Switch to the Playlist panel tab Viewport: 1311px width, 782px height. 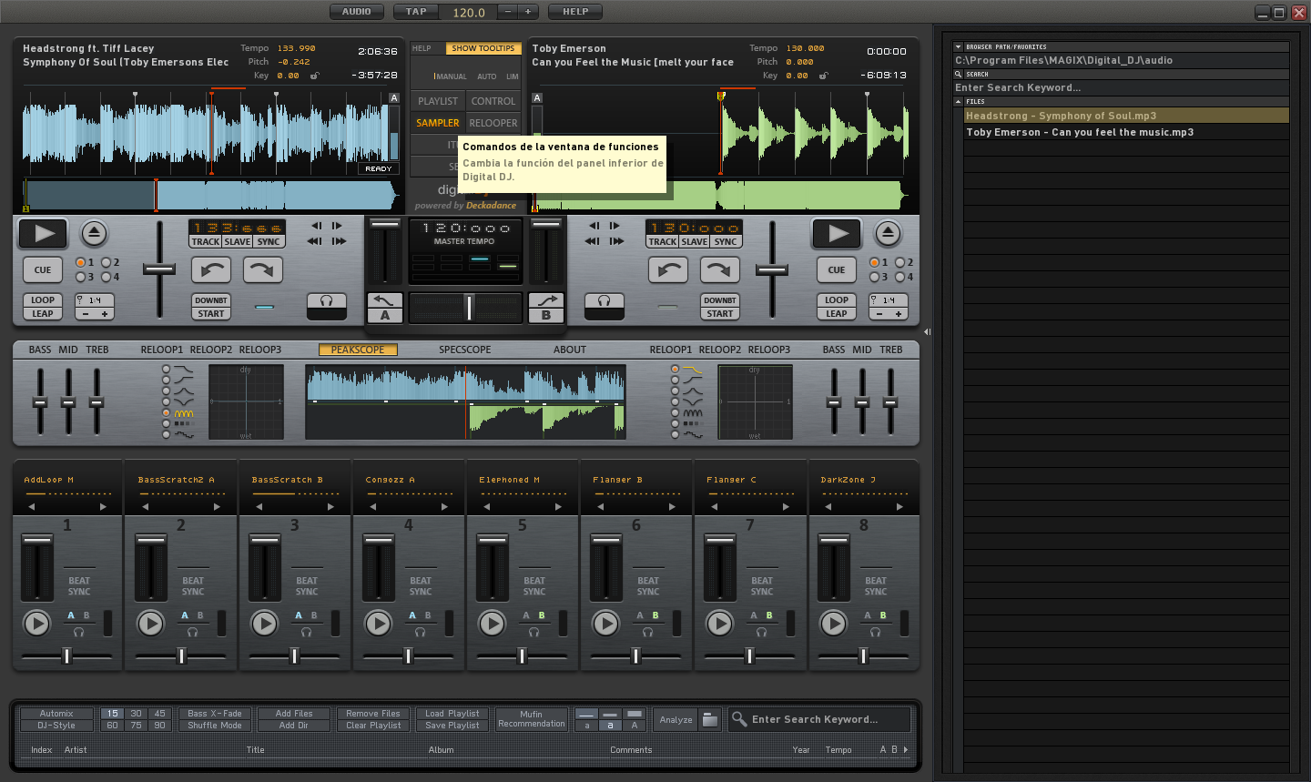(438, 101)
